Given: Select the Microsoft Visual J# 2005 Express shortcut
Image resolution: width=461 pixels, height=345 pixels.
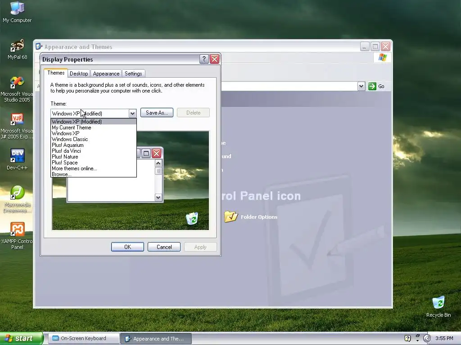Looking at the screenshot, I should tap(17, 126).
